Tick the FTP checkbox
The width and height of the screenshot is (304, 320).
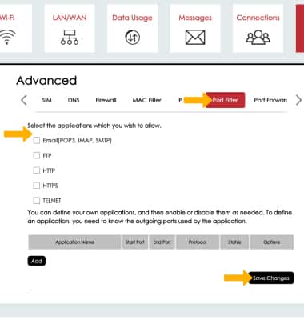tap(37, 155)
